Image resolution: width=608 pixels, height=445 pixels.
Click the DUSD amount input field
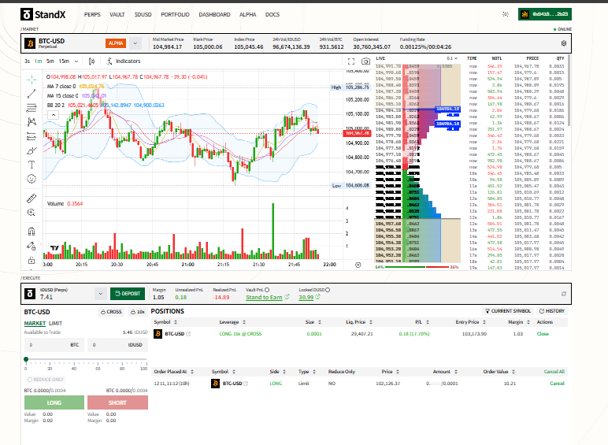[117, 345]
